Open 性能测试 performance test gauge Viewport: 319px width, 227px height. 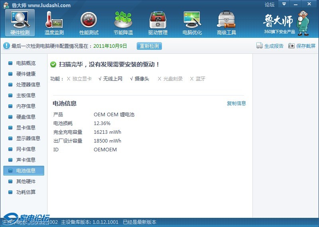pyautogui.click(x=89, y=20)
